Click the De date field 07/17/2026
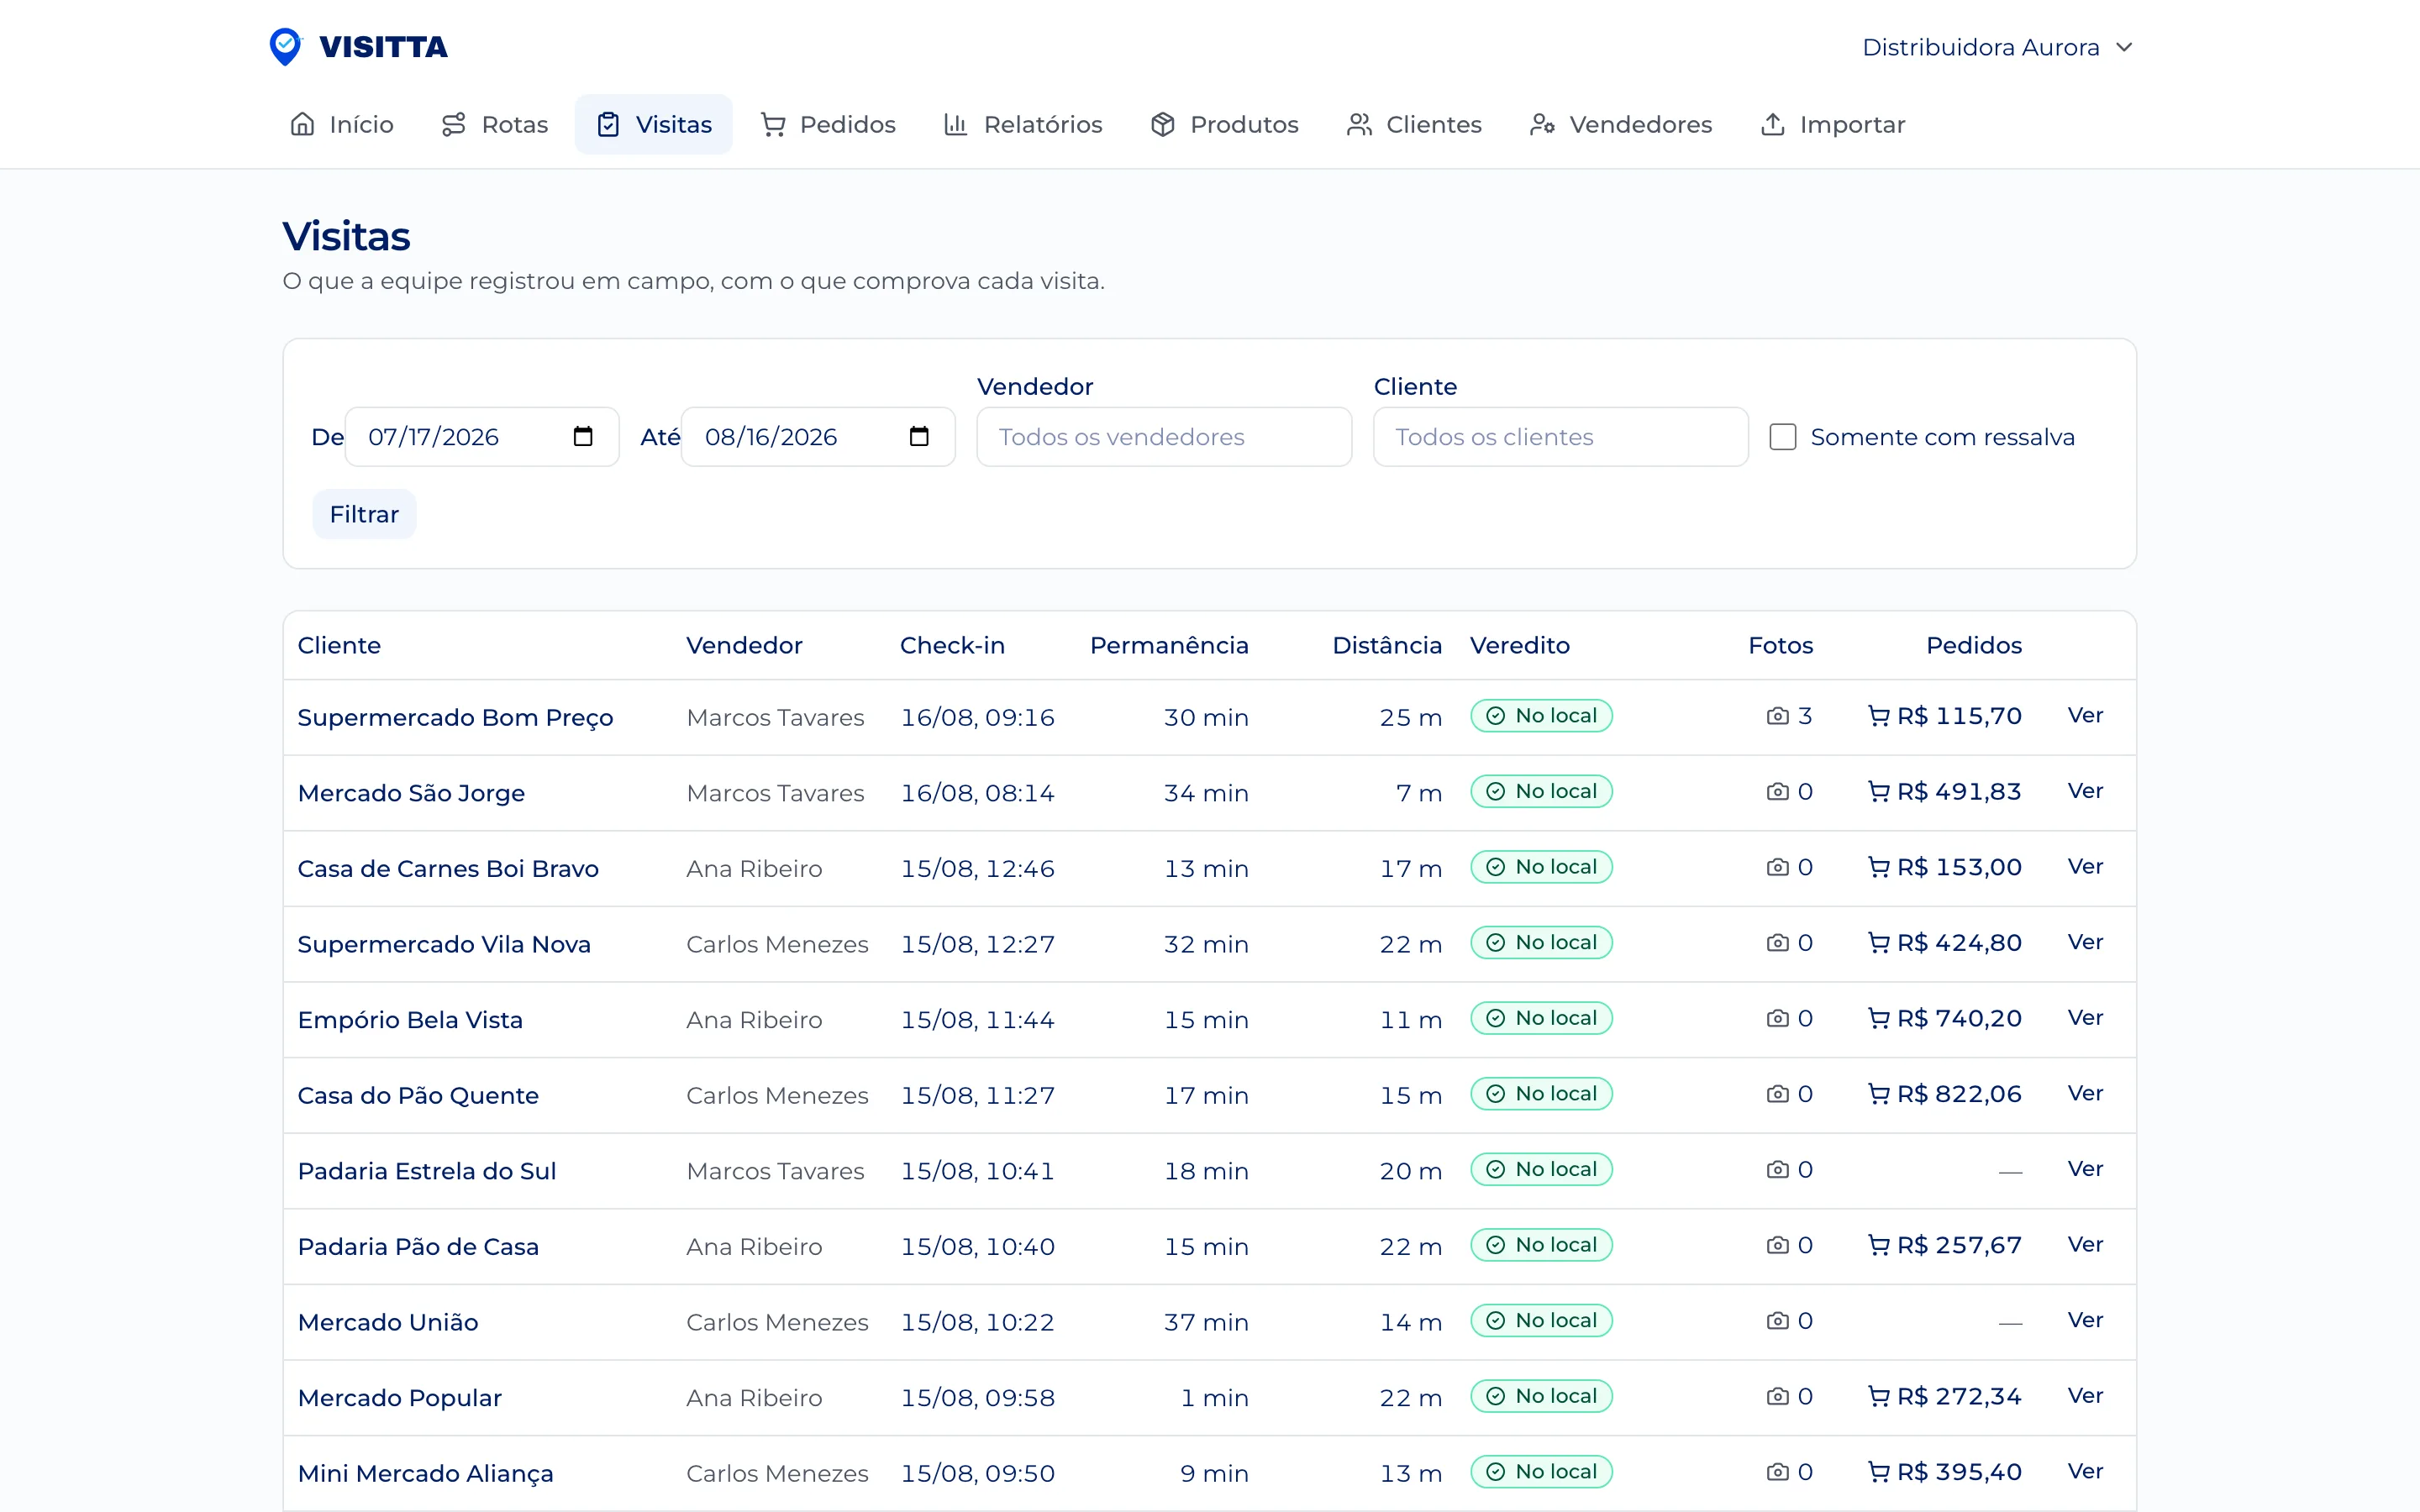Screen dimensions: 2420x1512 pyautogui.click(x=482, y=437)
